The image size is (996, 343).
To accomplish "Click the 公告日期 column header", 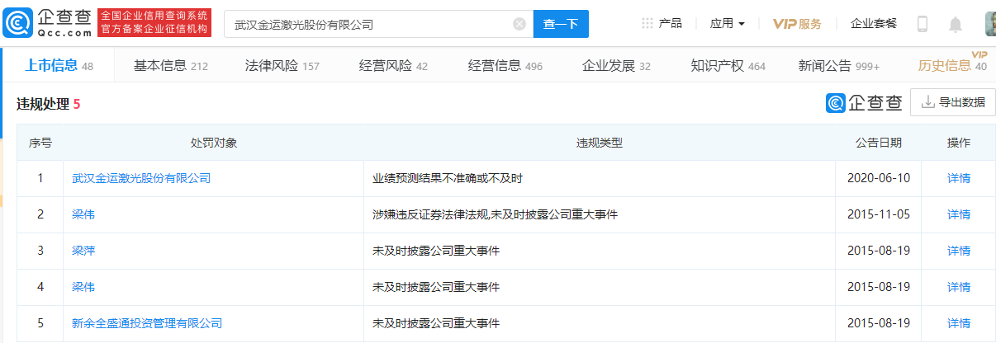I will point(879,143).
